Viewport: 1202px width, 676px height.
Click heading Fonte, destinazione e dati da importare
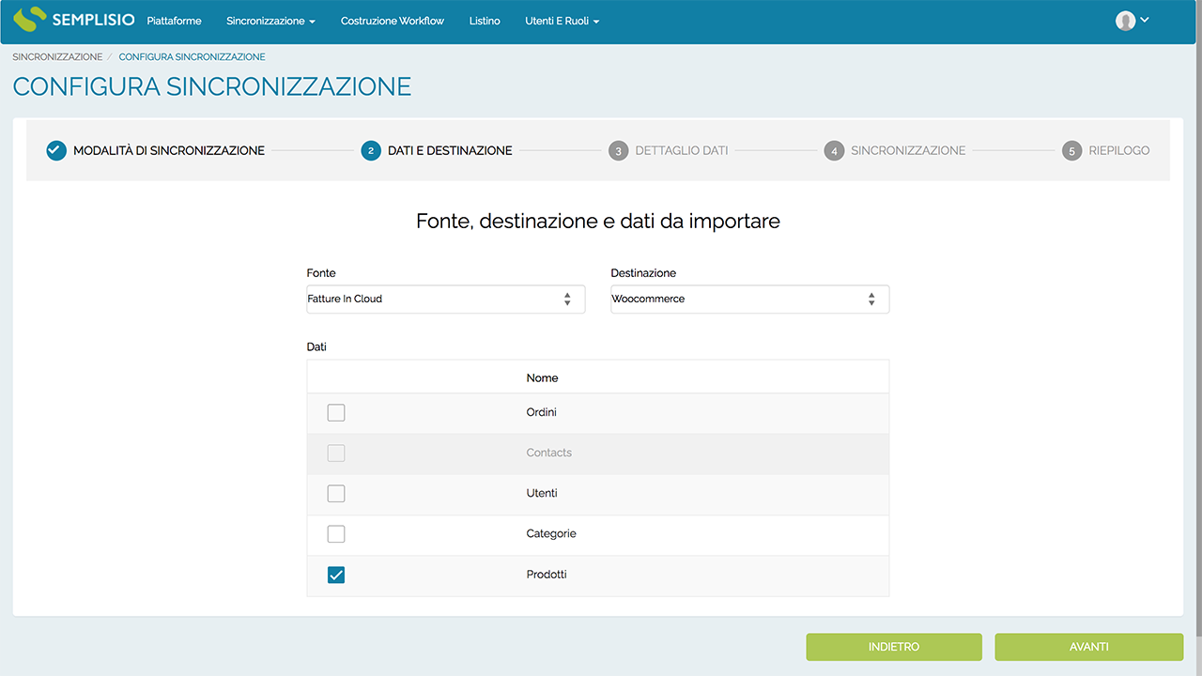pos(598,222)
